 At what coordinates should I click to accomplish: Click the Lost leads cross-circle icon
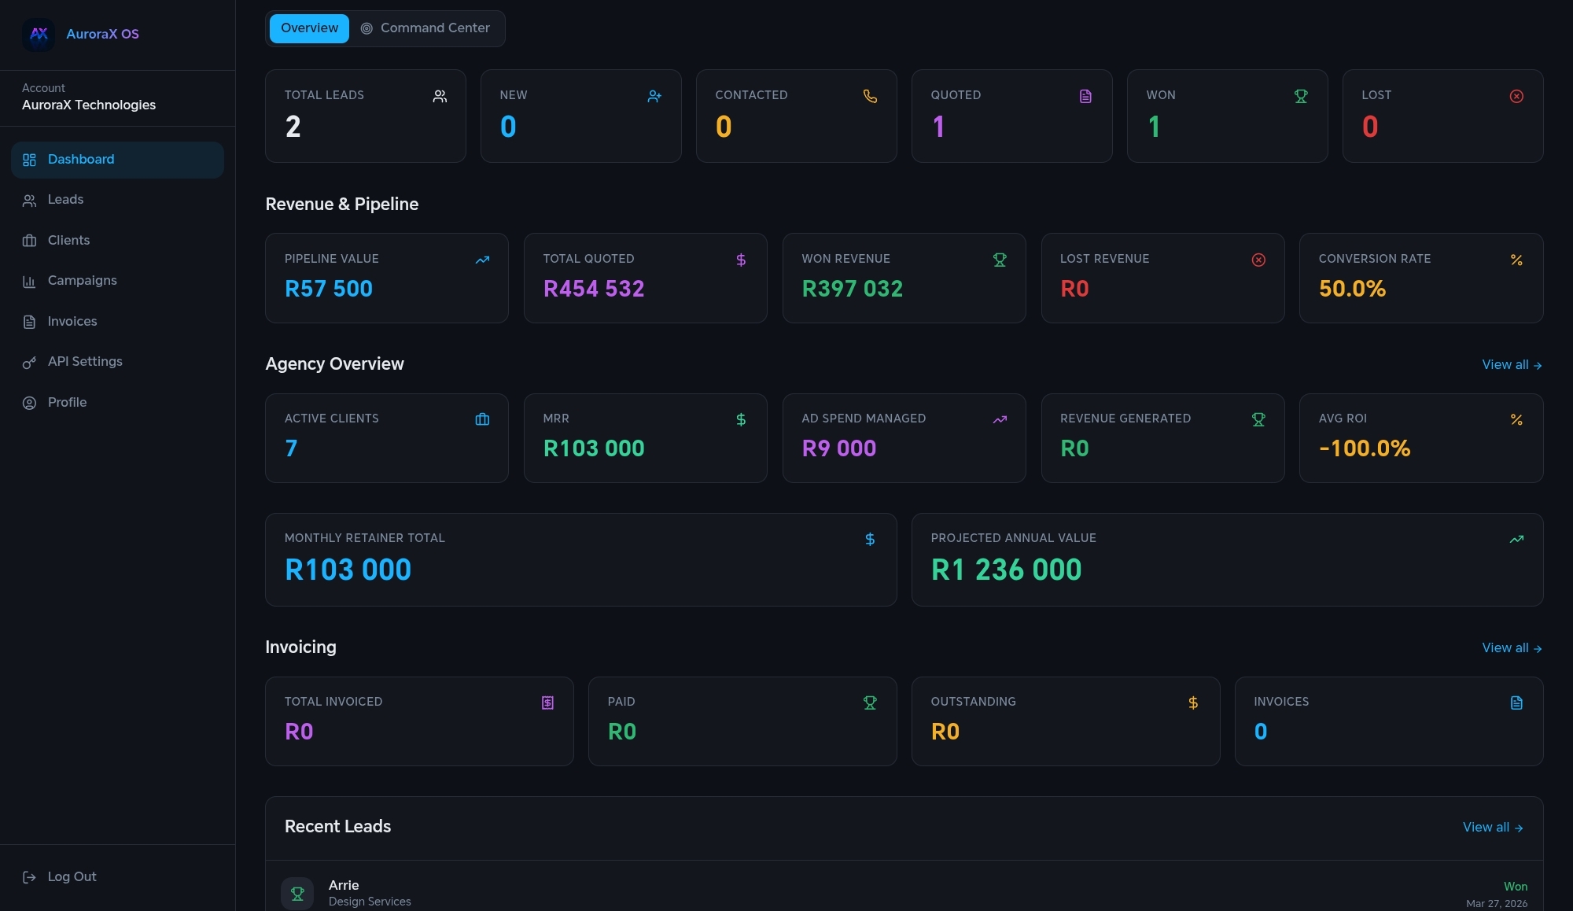tap(1516, 96)
